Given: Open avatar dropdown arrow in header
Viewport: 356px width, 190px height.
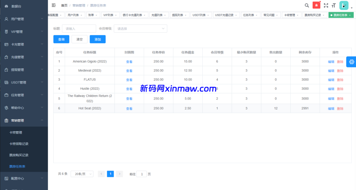Looking at the screenshot, I should pyautogui.click(x=352, y=8).
